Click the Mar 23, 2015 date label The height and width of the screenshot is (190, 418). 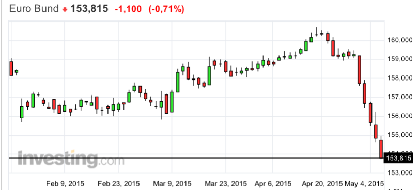click(226, 184)
